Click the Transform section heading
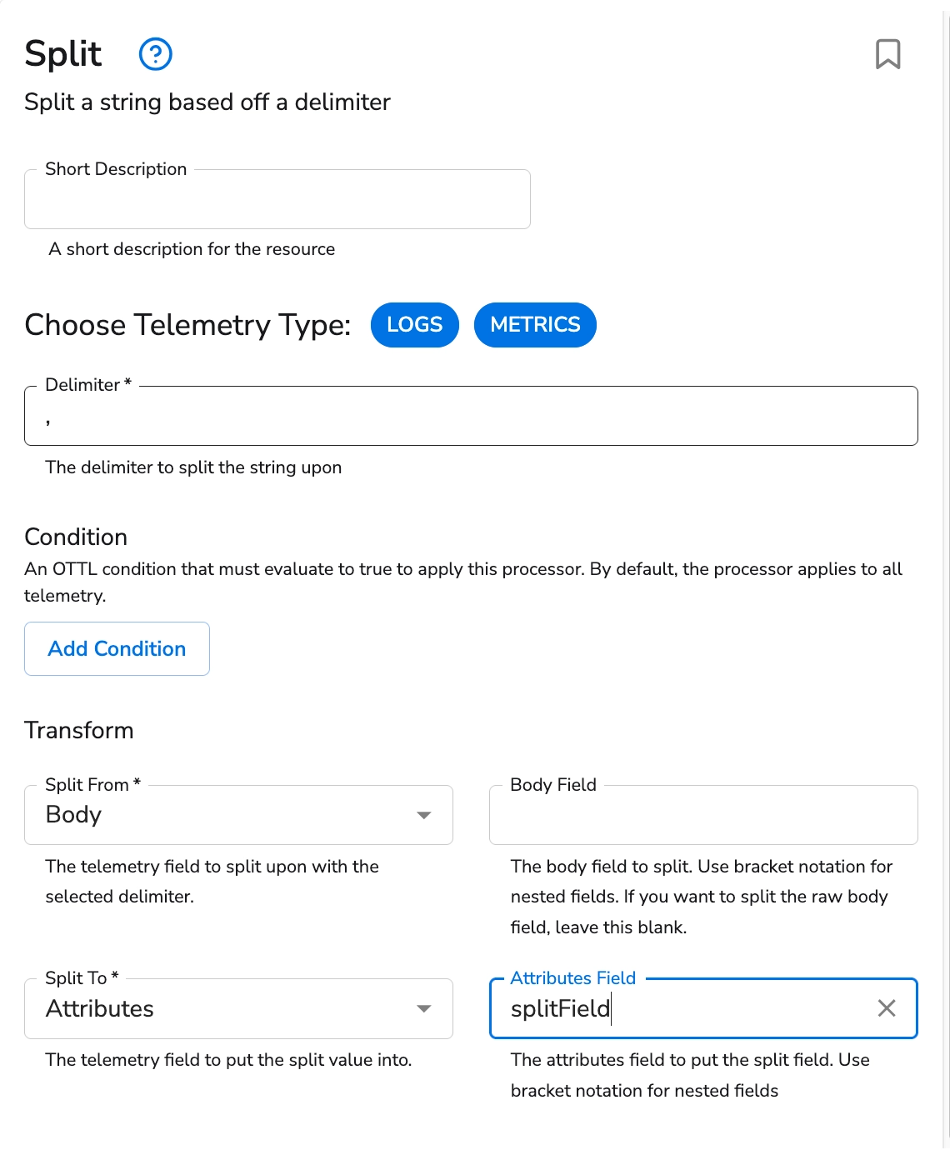 78,730
